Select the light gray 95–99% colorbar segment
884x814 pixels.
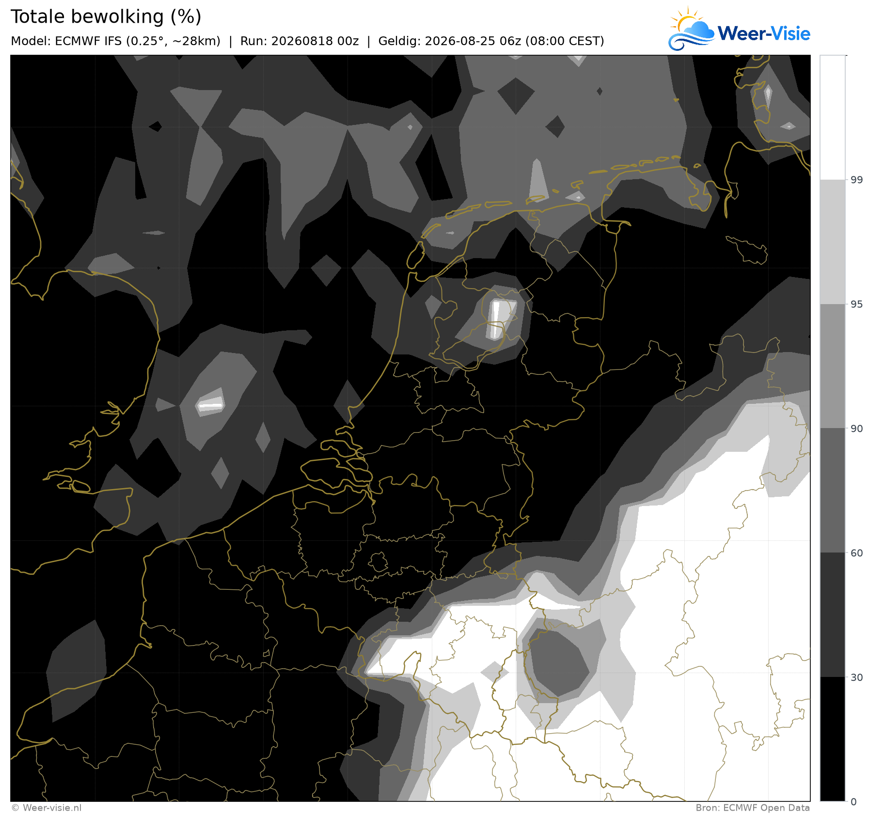click(x=833, y=242)
